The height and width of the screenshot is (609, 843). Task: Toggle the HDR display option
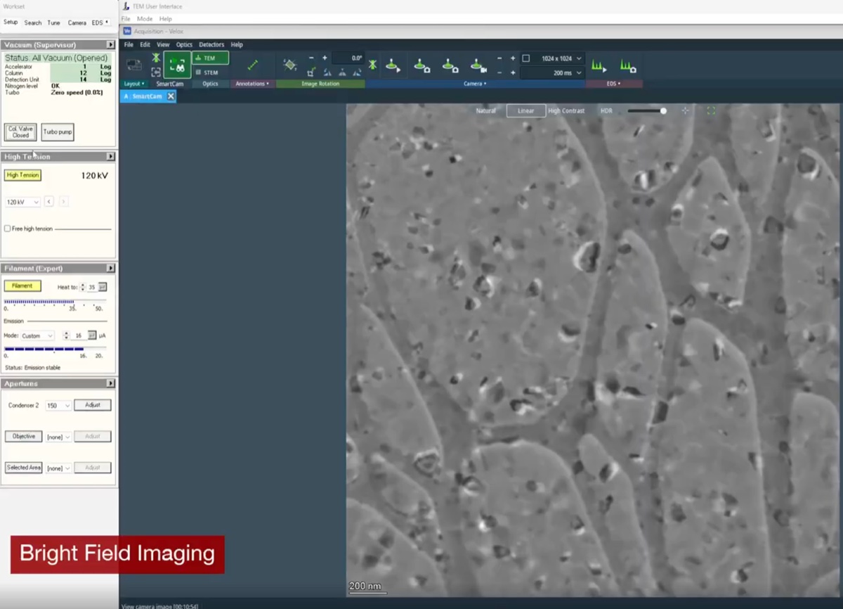tap(606, 110)
